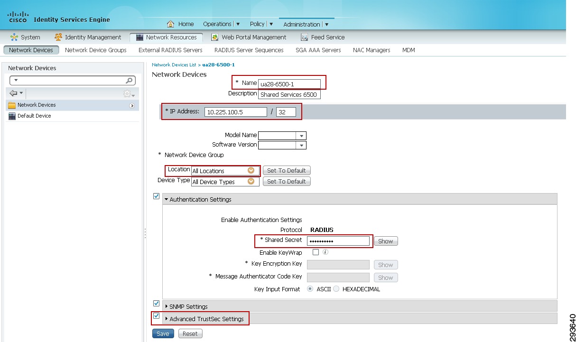The height and width of the screenshot is (342, 576).
Task: Click the Feed Service icon
Action: click(305, 37)
